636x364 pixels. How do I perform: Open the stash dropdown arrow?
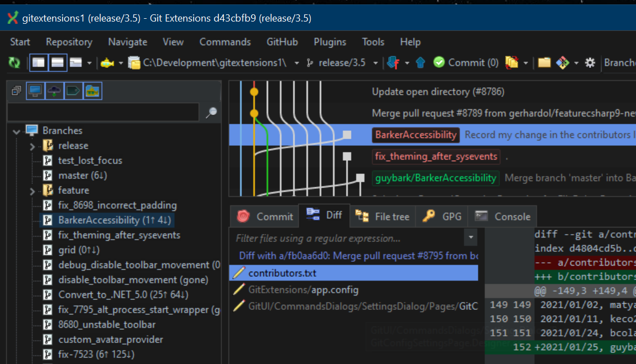pos(526,63)
